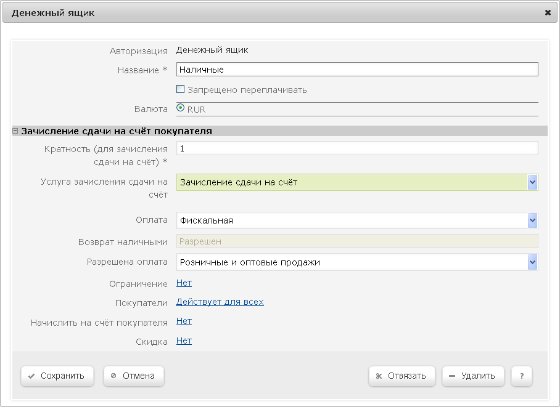Viewport: 560px width, 407px height.
Task: Open the Услуга зачисления сдачи на счёт dropdown
Action: point(533,182)
